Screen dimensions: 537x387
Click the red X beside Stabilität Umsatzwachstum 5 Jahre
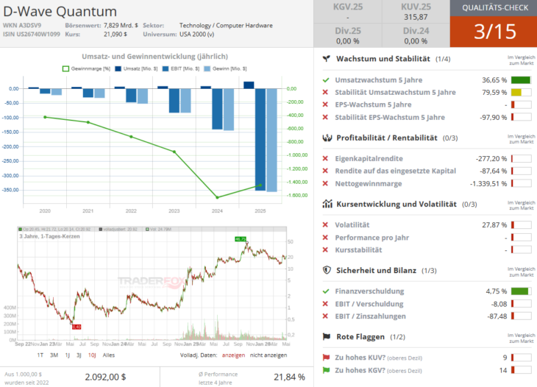coord(325,92)
